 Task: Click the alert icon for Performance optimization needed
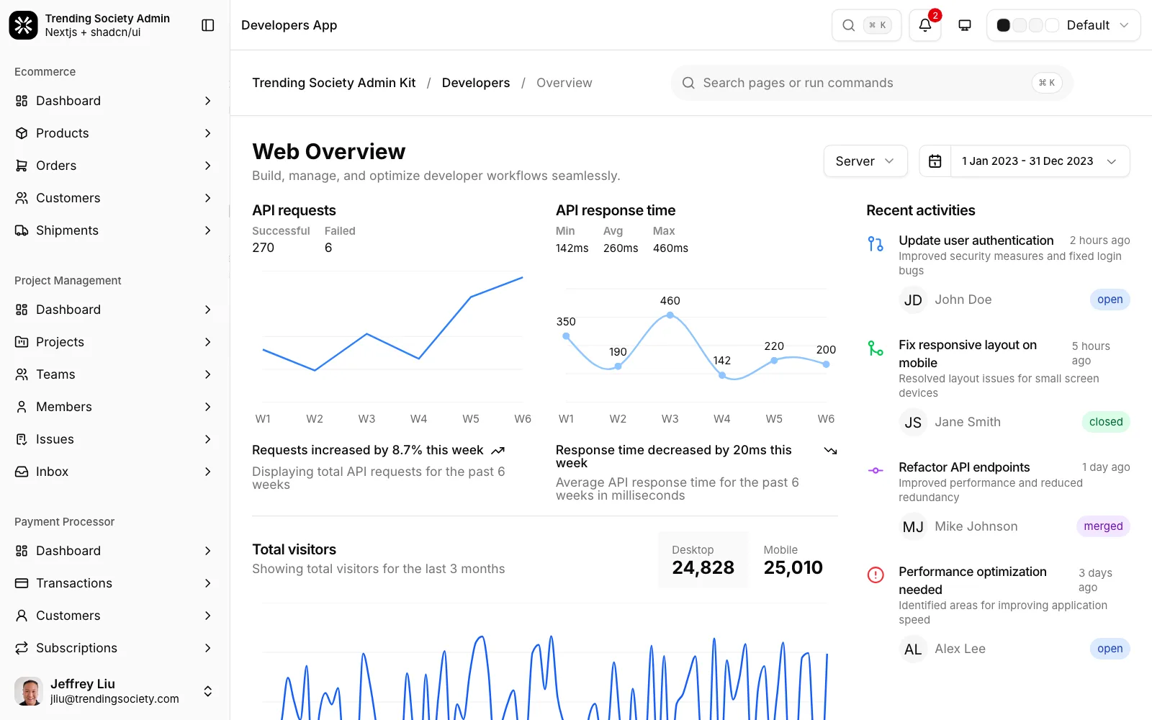876,575
